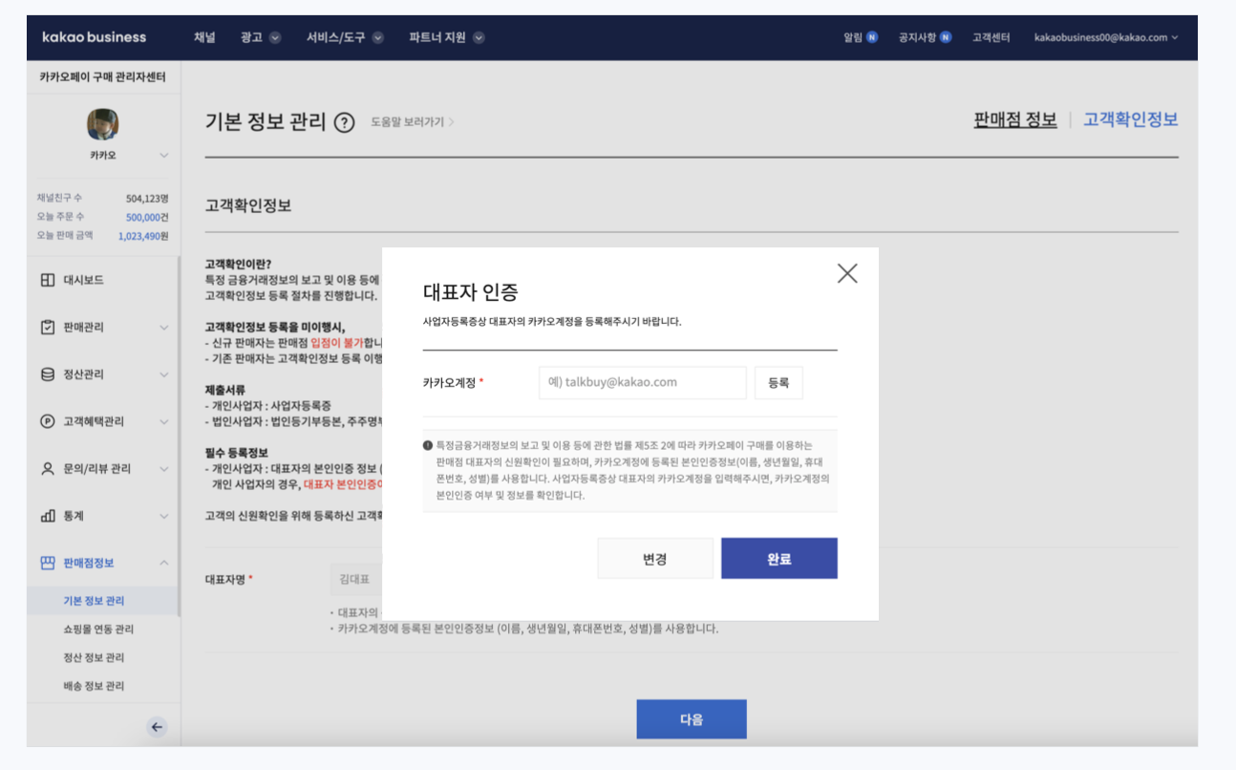The image size is (1236, 770).
Task: Open the 채널 menu in top bar
Action: pos(204,37)
